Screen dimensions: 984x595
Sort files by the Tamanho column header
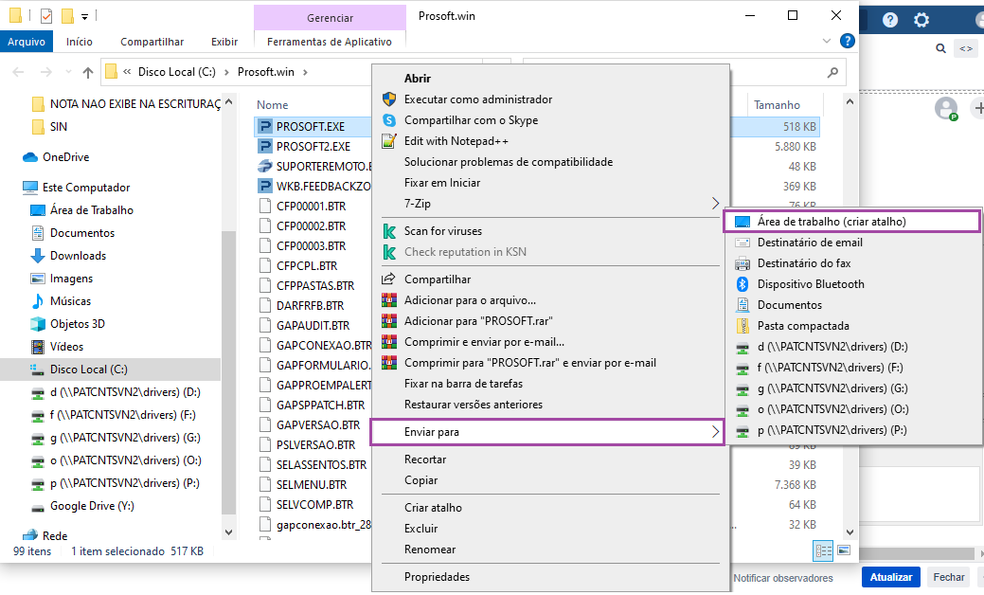coord(777,105)
